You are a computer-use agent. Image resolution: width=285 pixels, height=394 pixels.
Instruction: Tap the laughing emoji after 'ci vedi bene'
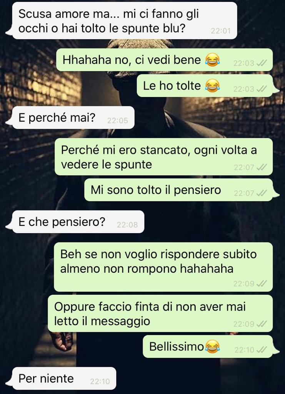click(x=212, y=60)
